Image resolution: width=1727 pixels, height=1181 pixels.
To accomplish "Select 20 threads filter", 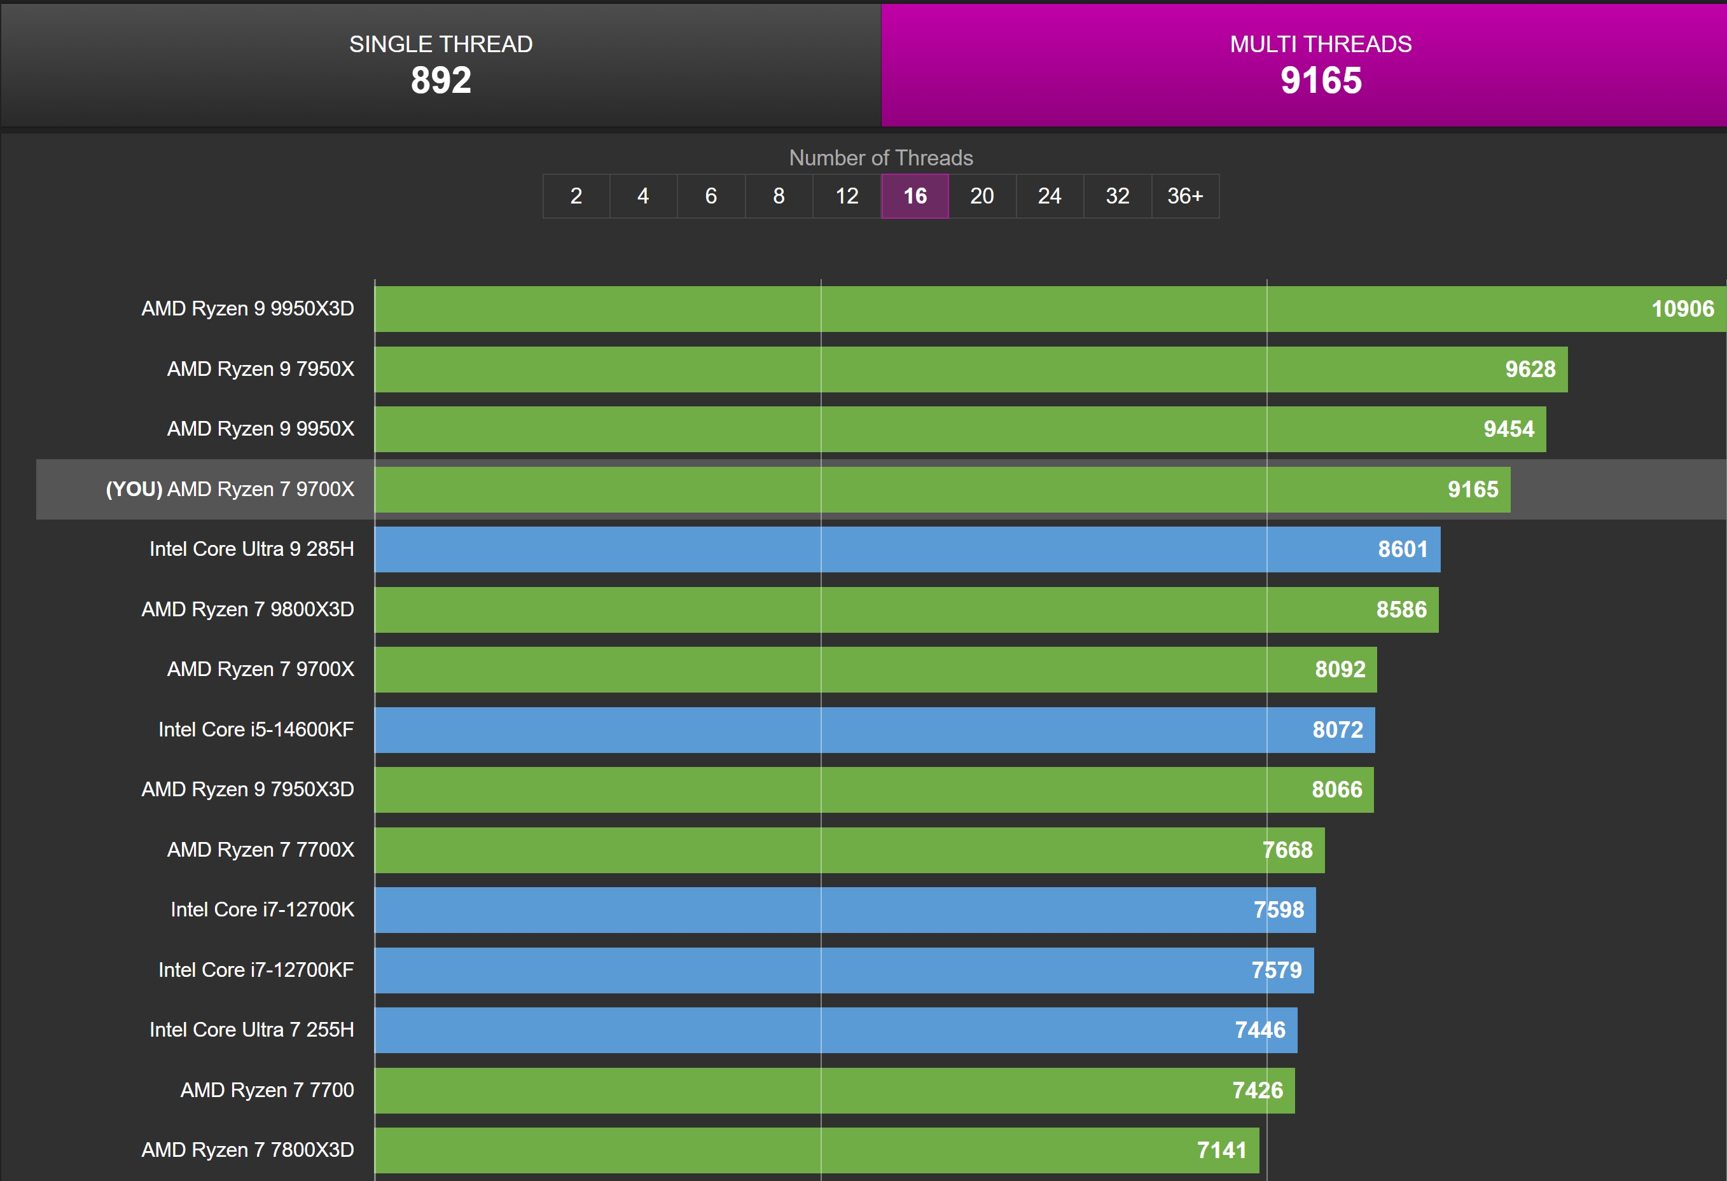I will click(x=982, y=196).
